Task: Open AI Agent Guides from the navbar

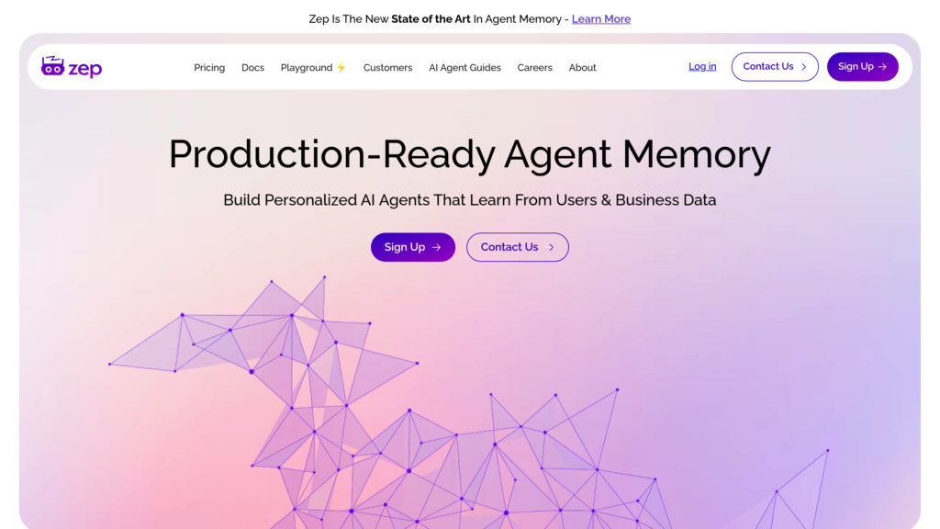Action: point(464,67)
